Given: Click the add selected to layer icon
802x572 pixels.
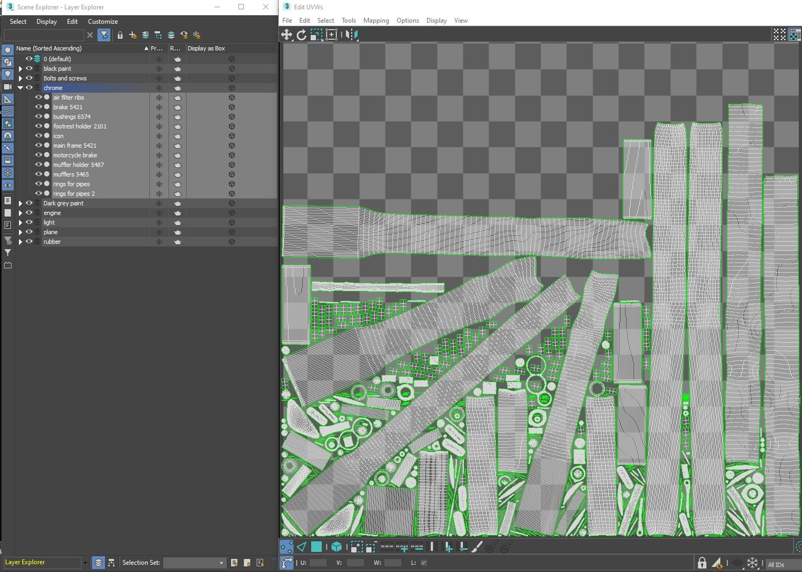Looking at the screenshot, I should (x=146, y=35).
